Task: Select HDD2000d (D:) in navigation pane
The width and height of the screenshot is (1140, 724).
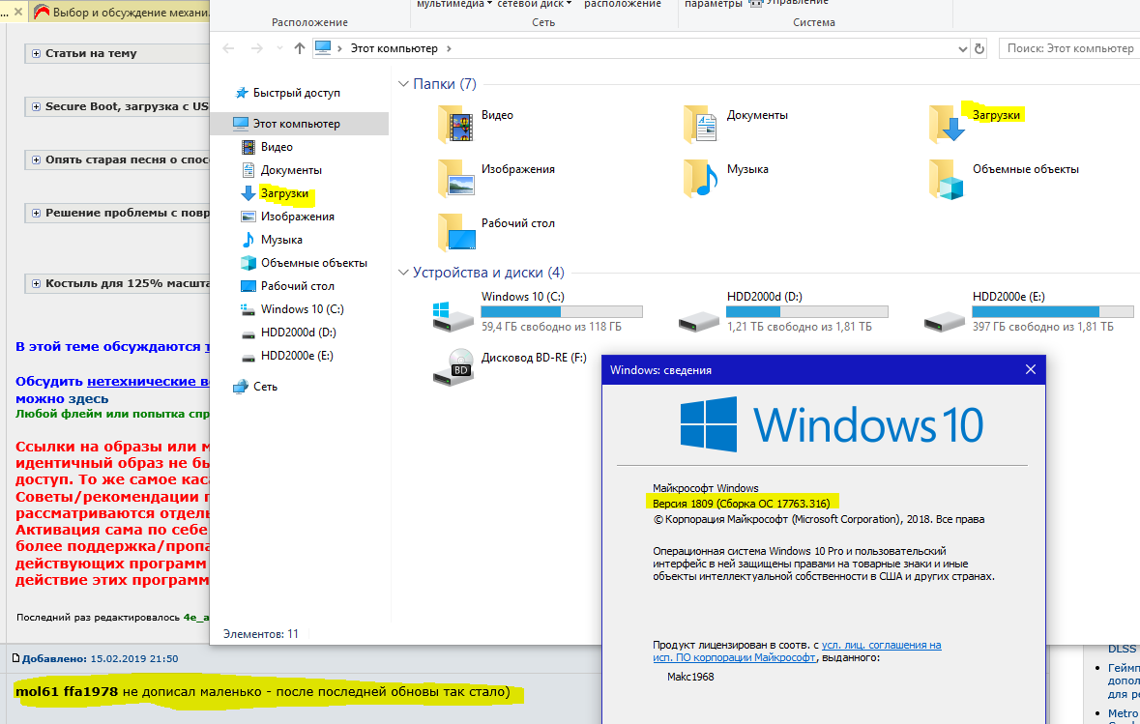Action: click(x=300, y=333)
